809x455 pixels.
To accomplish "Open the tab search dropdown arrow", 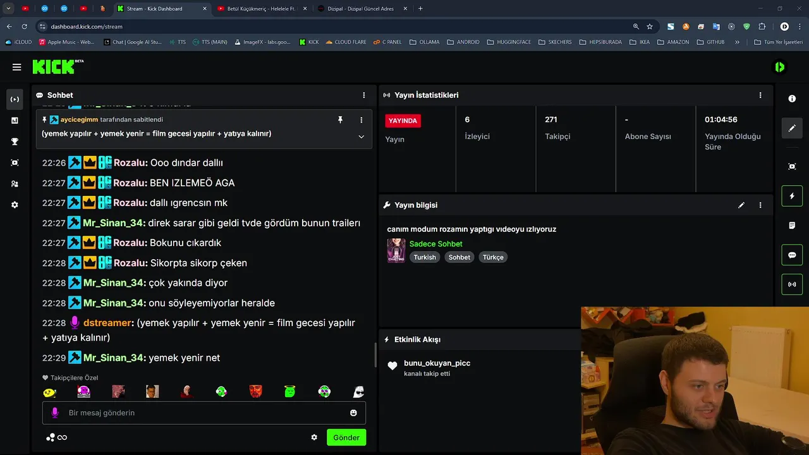I will [x=9, y=9].
